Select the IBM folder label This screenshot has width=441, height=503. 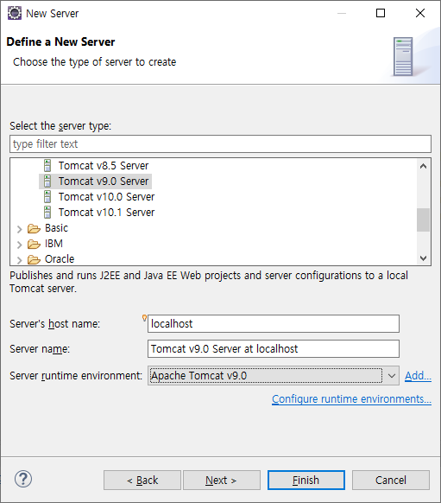click(54, 244)
